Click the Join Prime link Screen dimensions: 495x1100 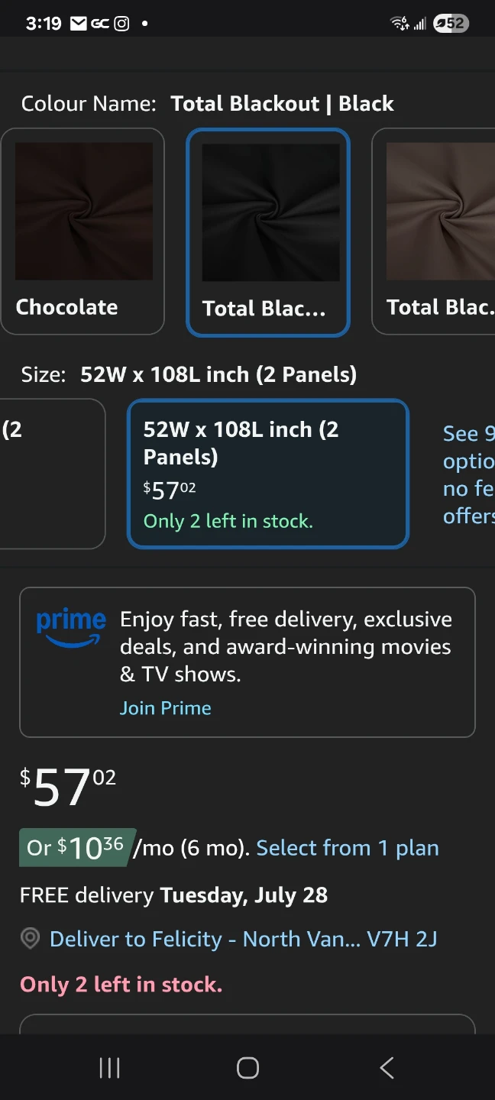(166, 708)
